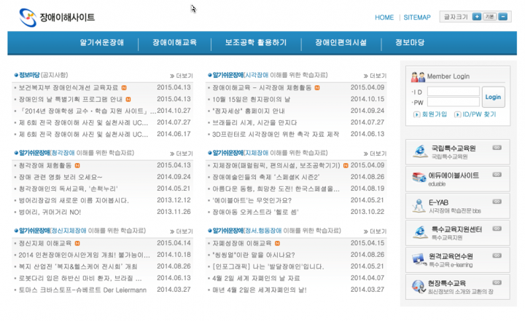Image resolution: width=525 pixels, height=321 pixels.
Task: Click 더보기 for 시각장애 학습자료
Action: [x=375, y=76]
